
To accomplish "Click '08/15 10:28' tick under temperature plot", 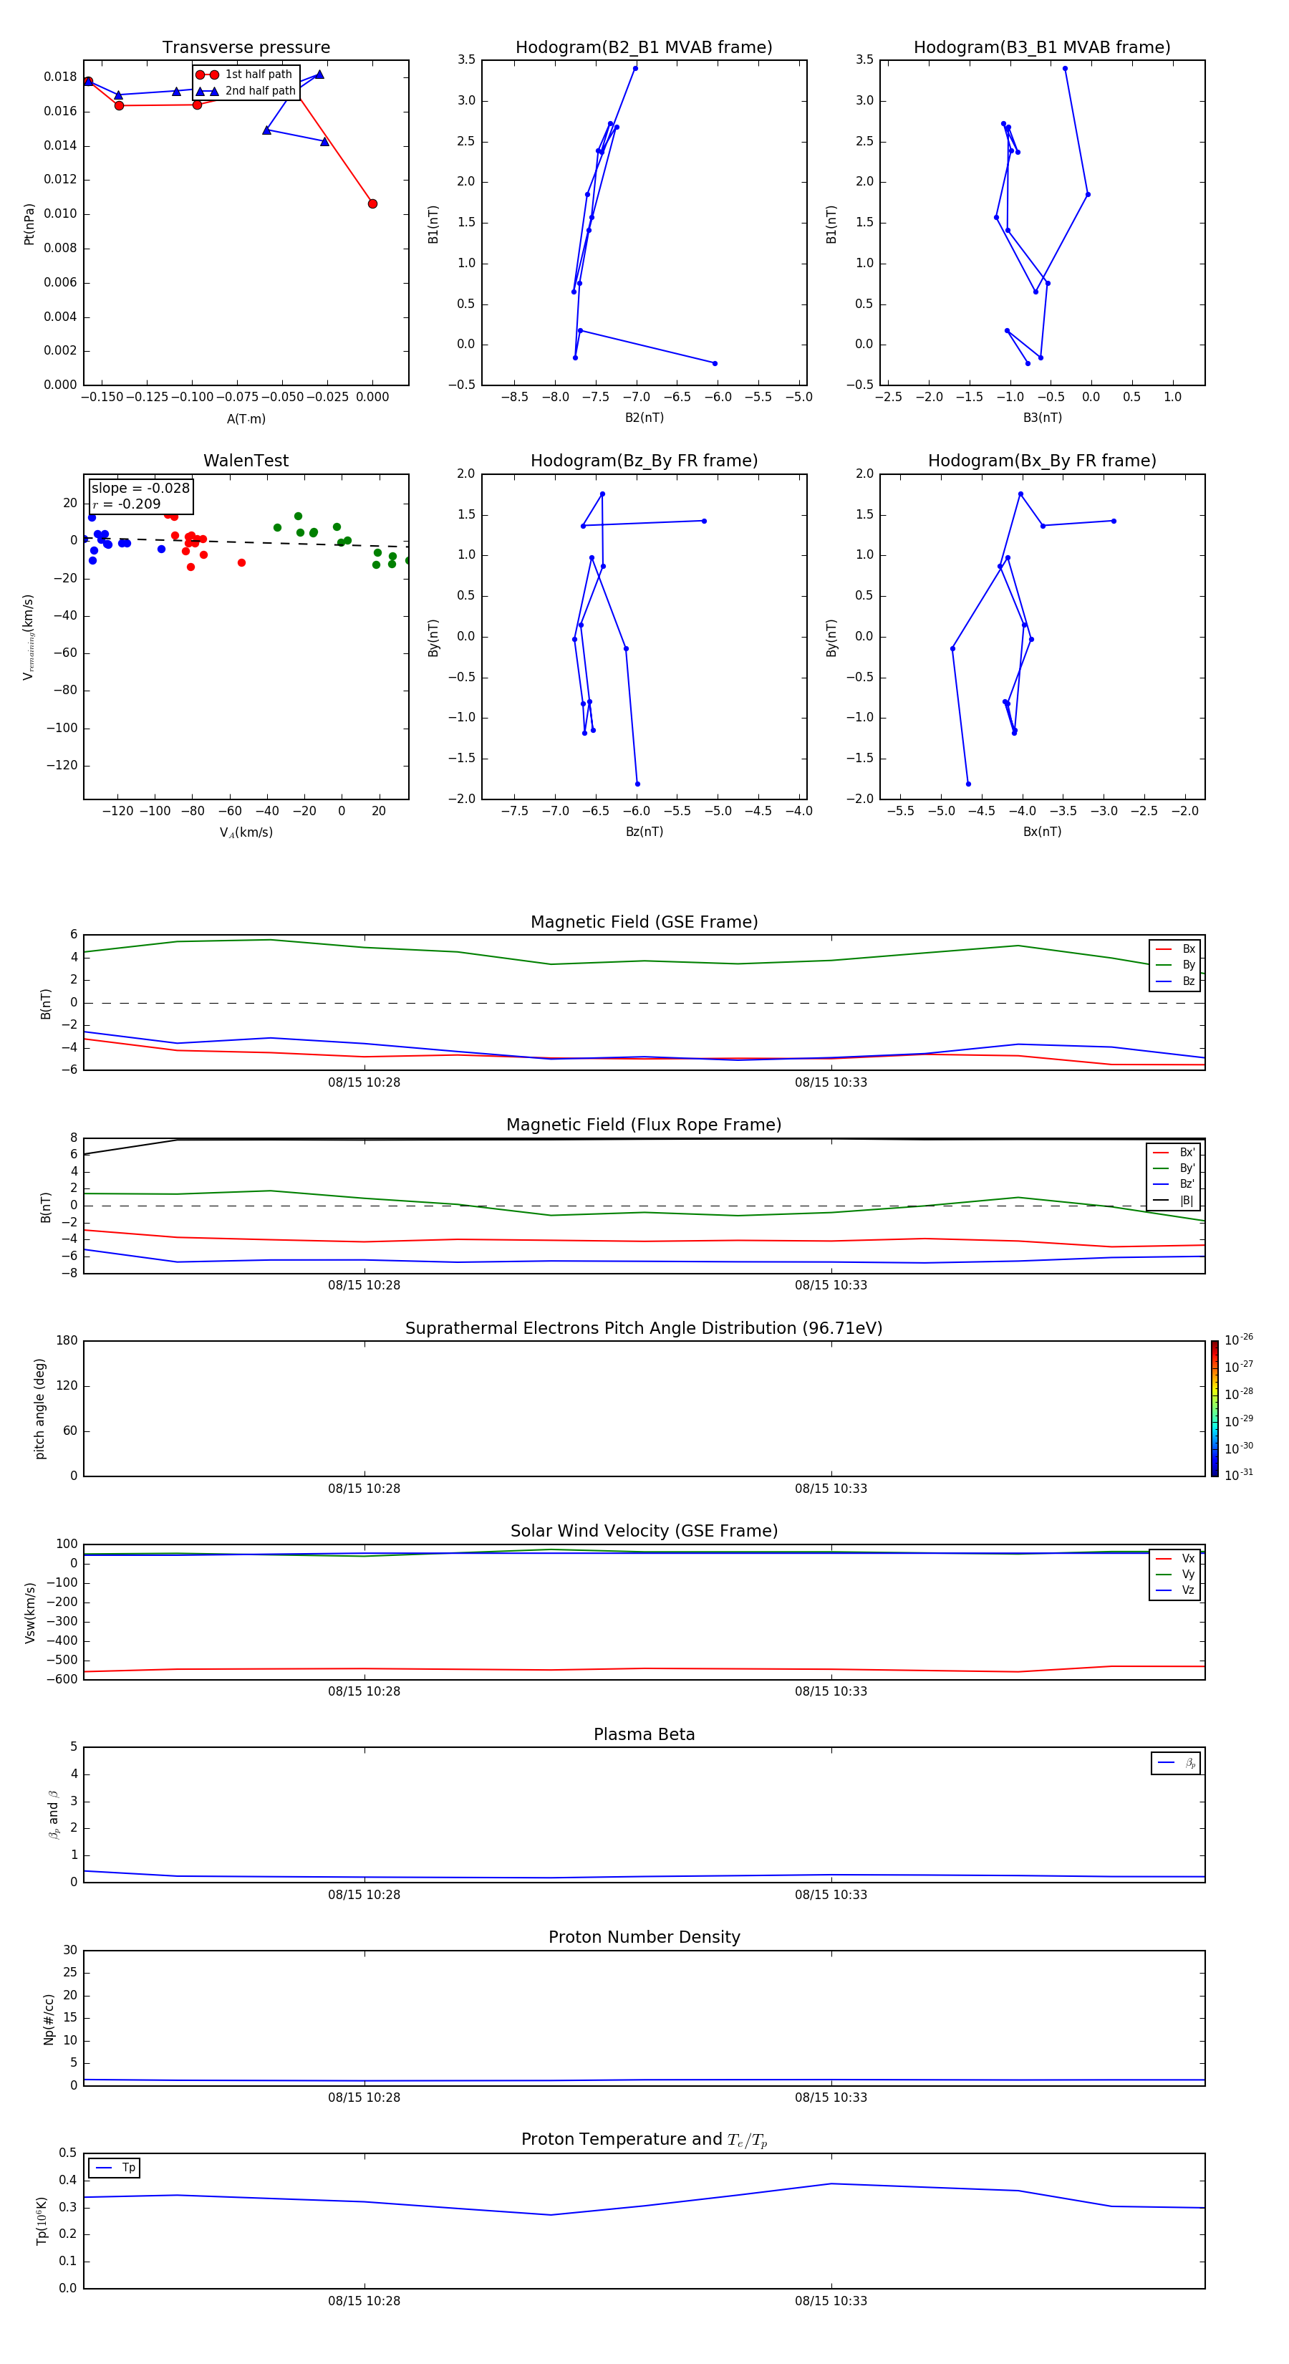I will (365, 2301).
